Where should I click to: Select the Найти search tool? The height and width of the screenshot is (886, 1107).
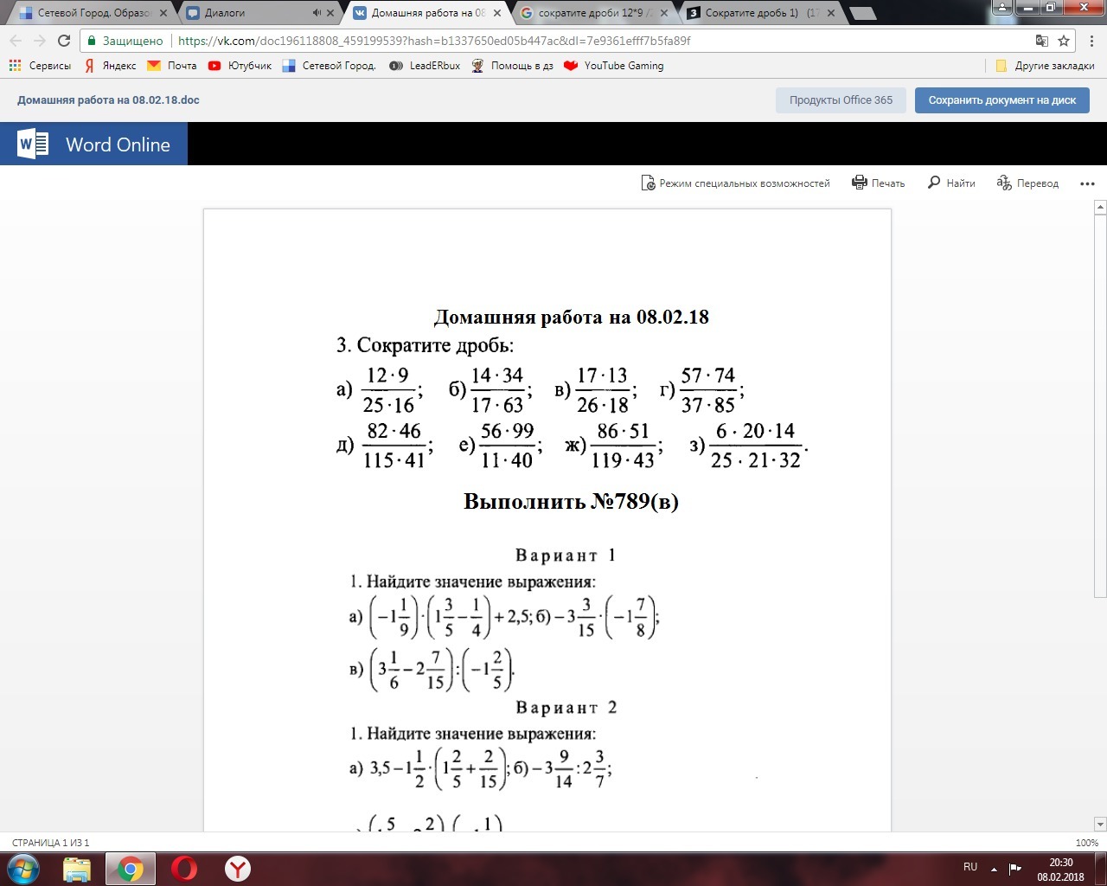[x=951, y=183]
